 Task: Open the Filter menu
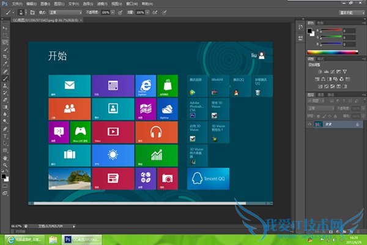(x=102, y=4)
